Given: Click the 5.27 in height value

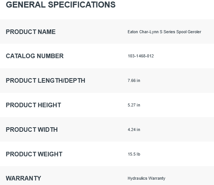Looking at the screenshot, I should point(134,105).
